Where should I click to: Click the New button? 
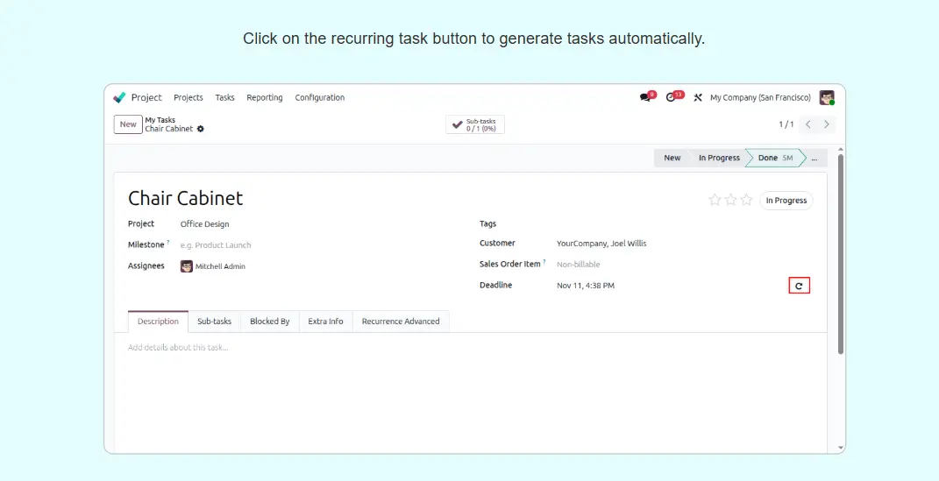coord(128,124)
